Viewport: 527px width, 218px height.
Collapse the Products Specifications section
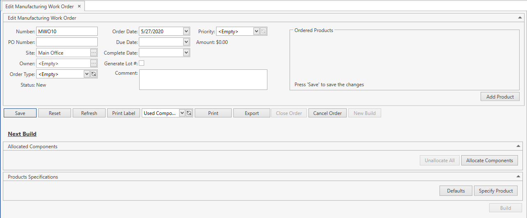click(518, 177)
